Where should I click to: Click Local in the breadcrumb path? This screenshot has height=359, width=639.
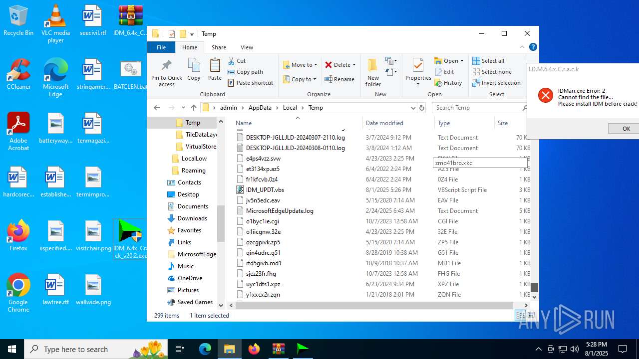(x=290, y=108)
